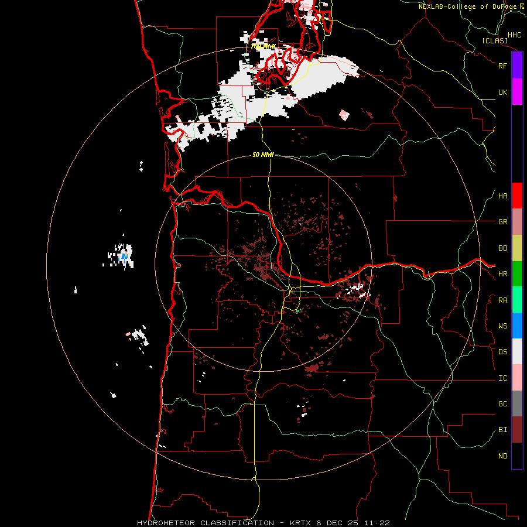Click the magenta UK legend color swatch

point(517,92)
